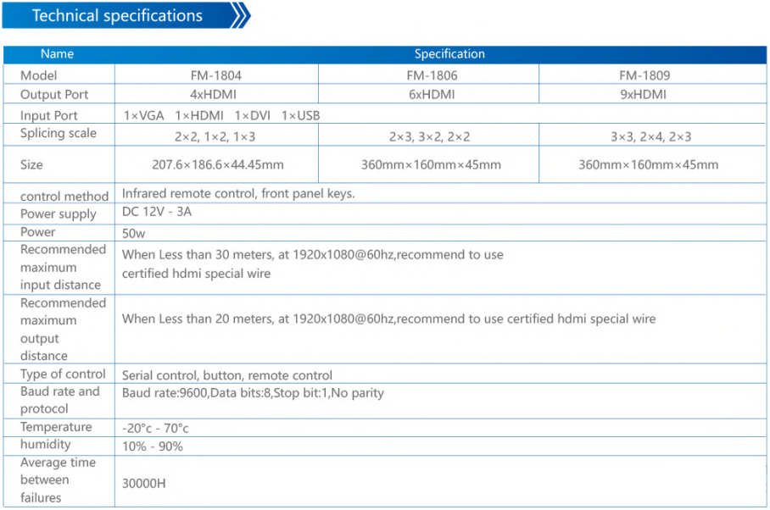This screenshot has width=770, height=510.
Task: Click the control method row label
Action: [x=64, y=197]
